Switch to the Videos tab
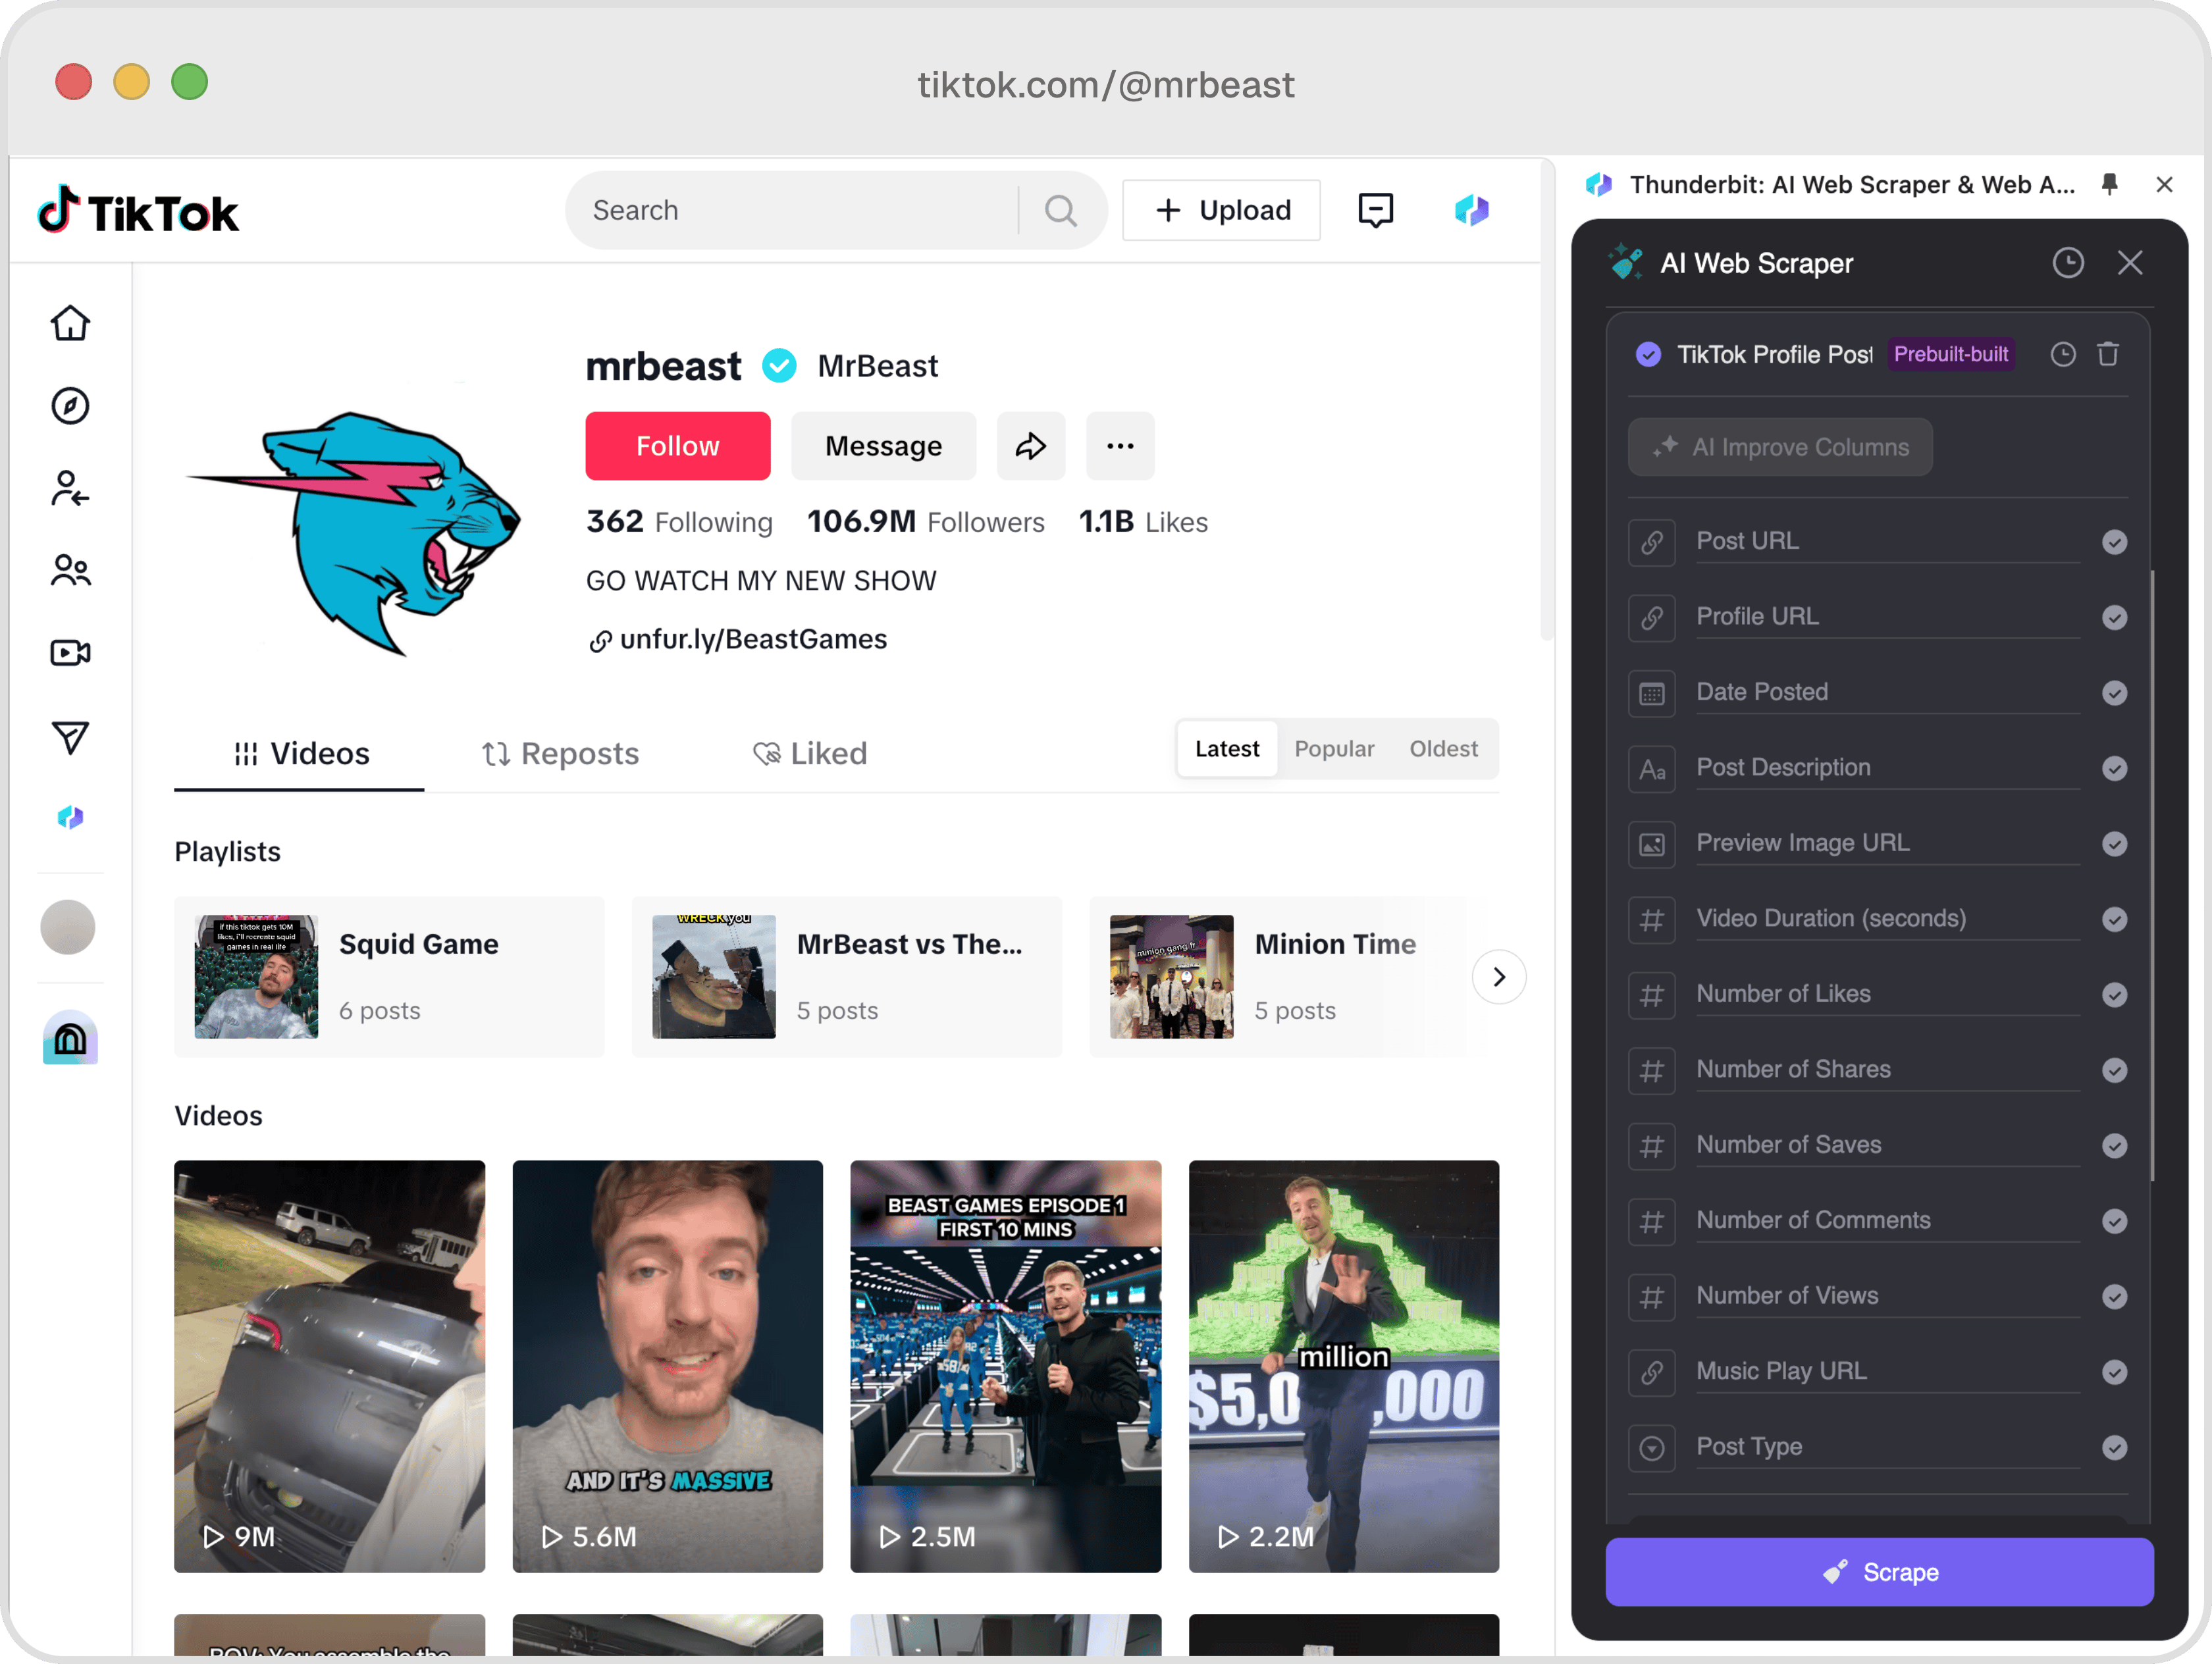 [300, 753]
